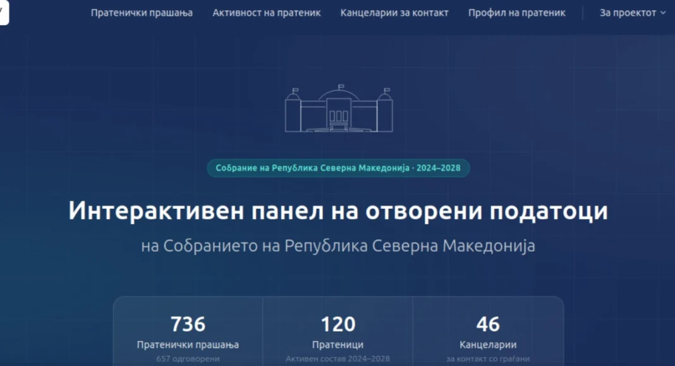This screenshot has height=366, width=675.
Task: Click the parliament building illustration
Action: coord(339,109)
